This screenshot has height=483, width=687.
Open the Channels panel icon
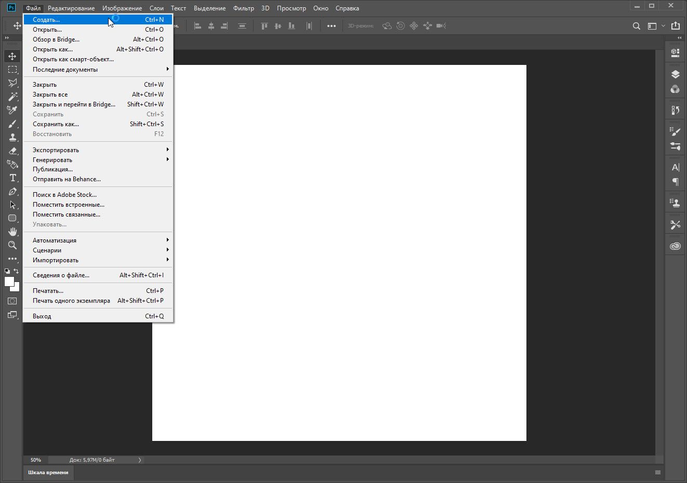click(x=675, y=89)
